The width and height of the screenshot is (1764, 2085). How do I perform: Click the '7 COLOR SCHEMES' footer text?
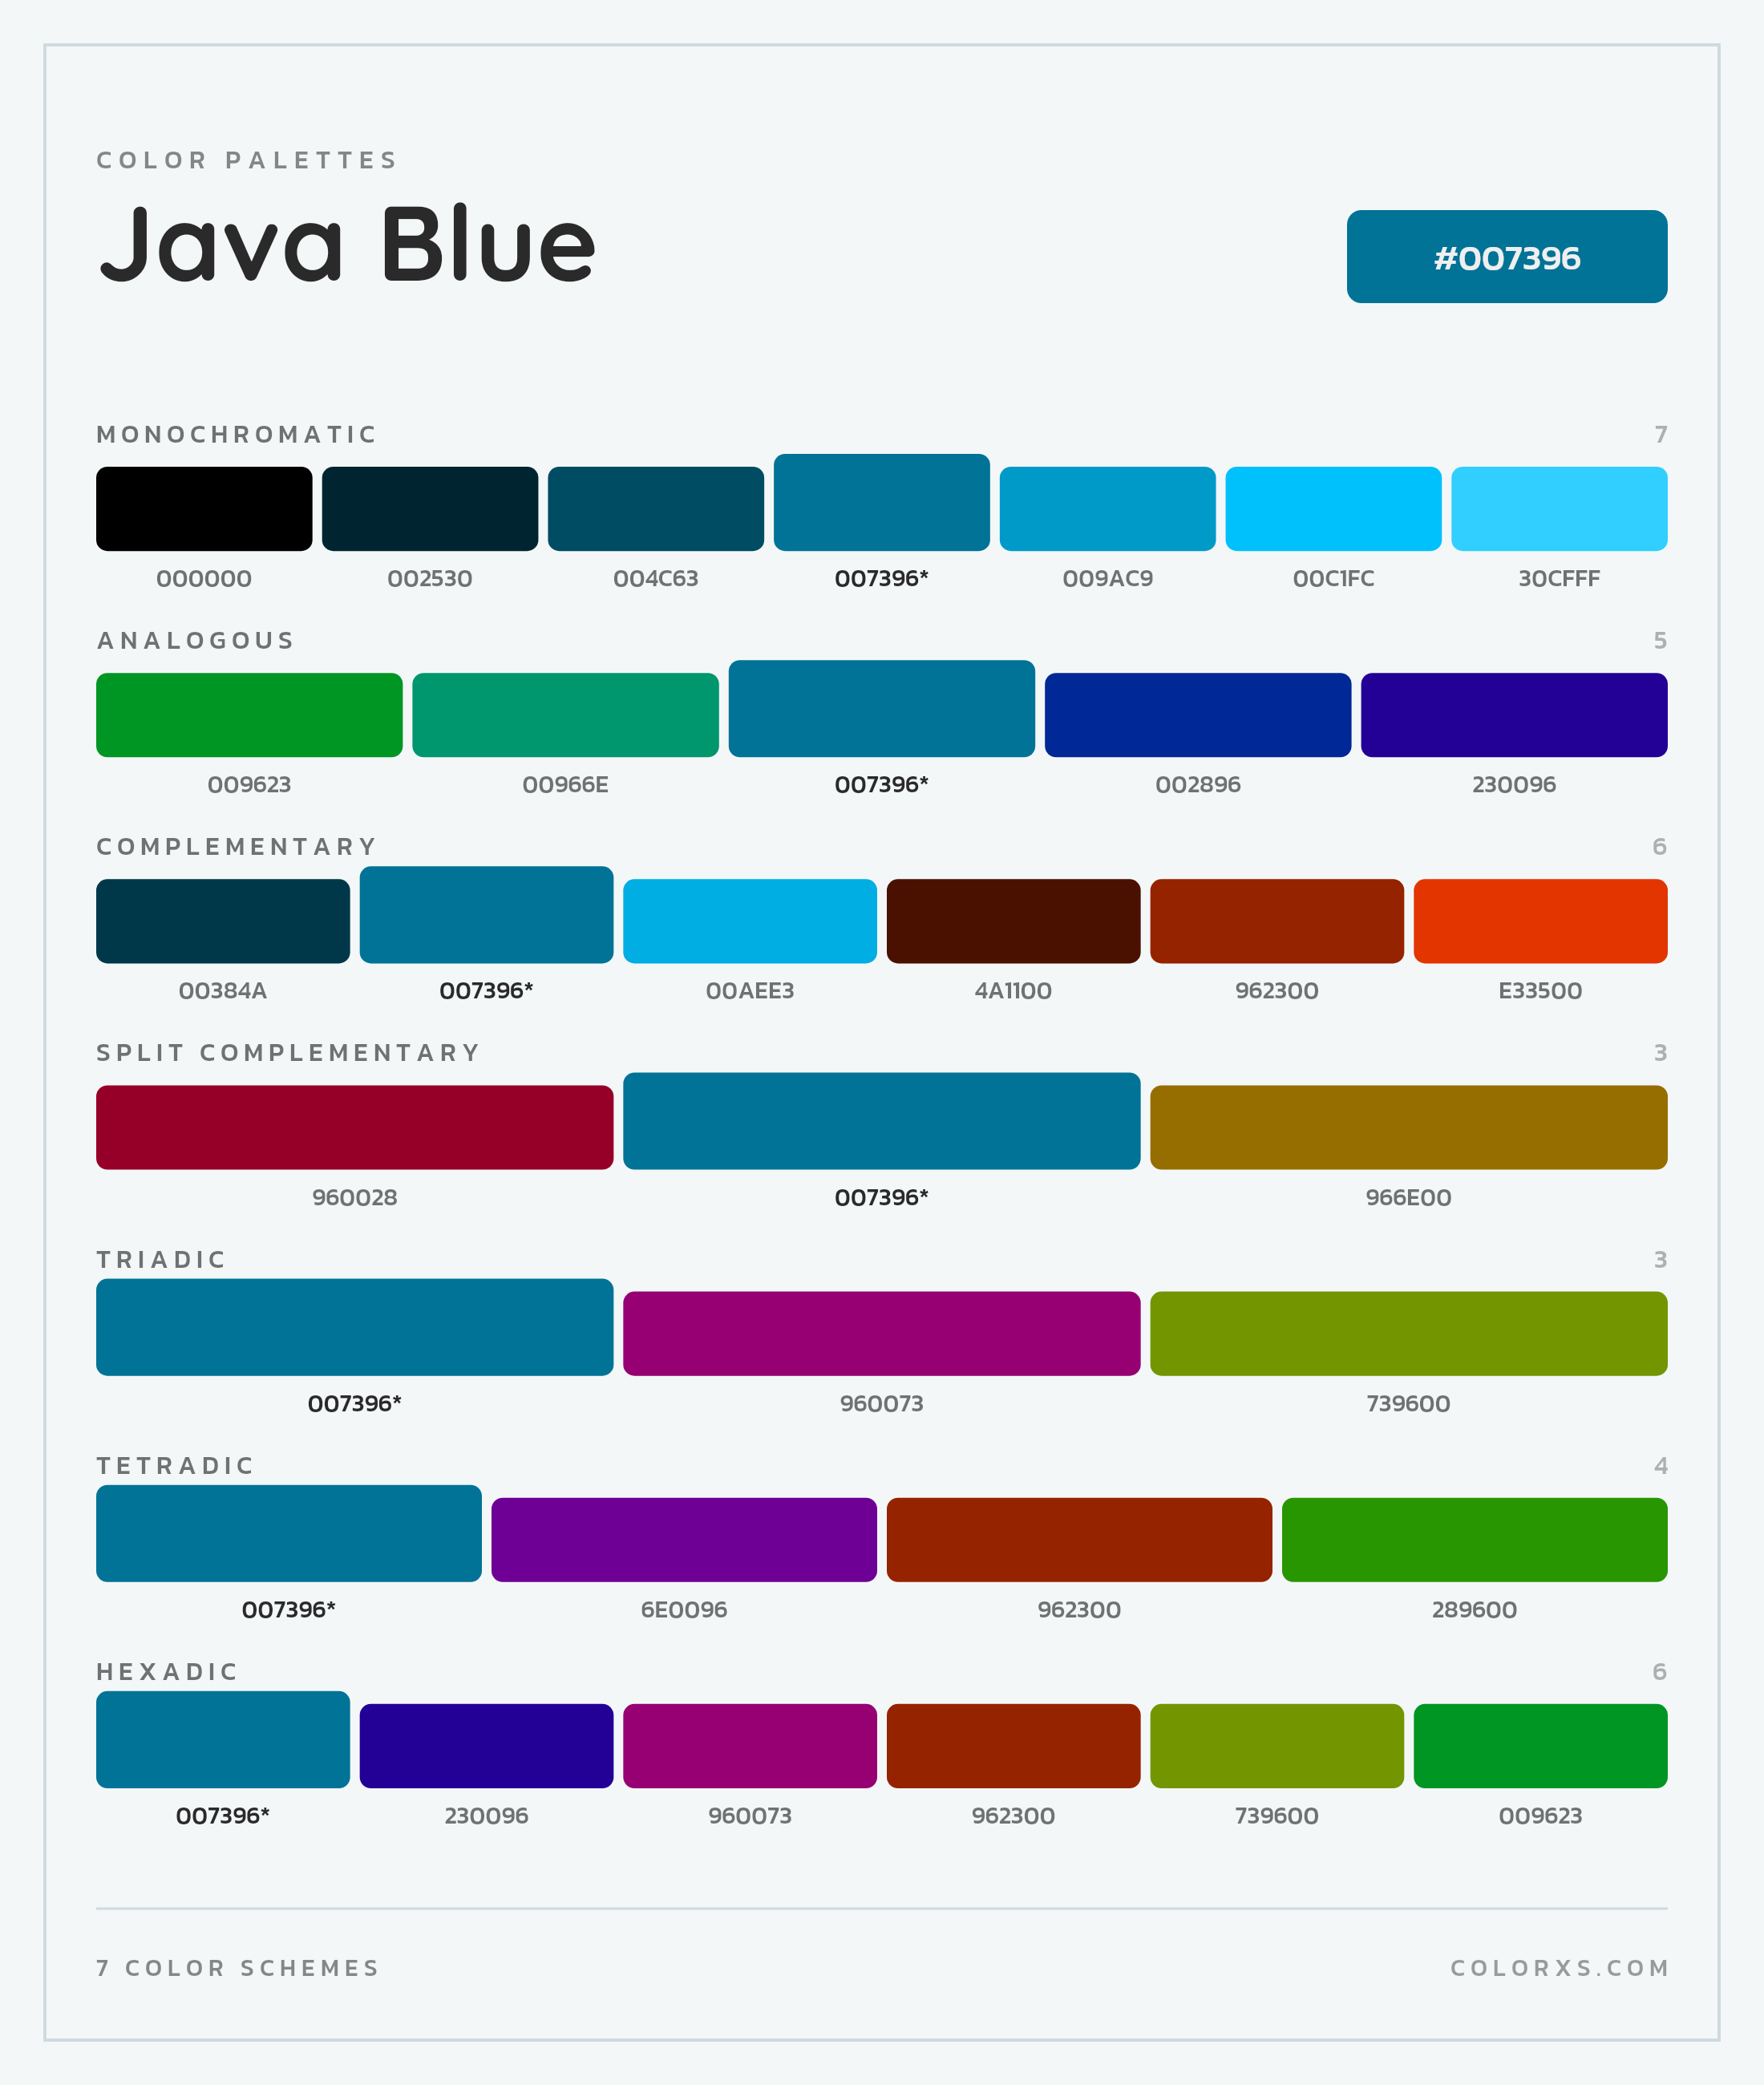[238, 1968]
